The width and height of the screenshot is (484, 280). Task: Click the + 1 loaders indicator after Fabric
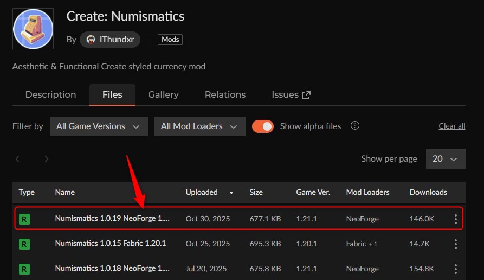pos(373,244)
